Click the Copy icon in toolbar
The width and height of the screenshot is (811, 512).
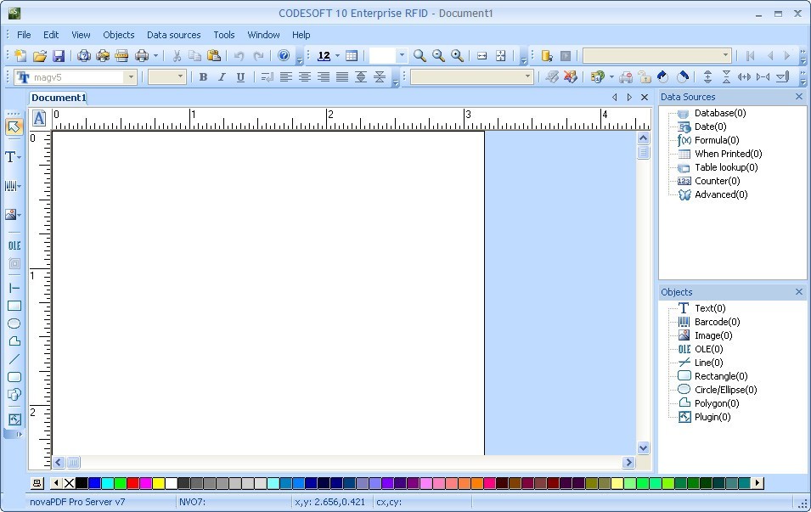tap(195, 55)
